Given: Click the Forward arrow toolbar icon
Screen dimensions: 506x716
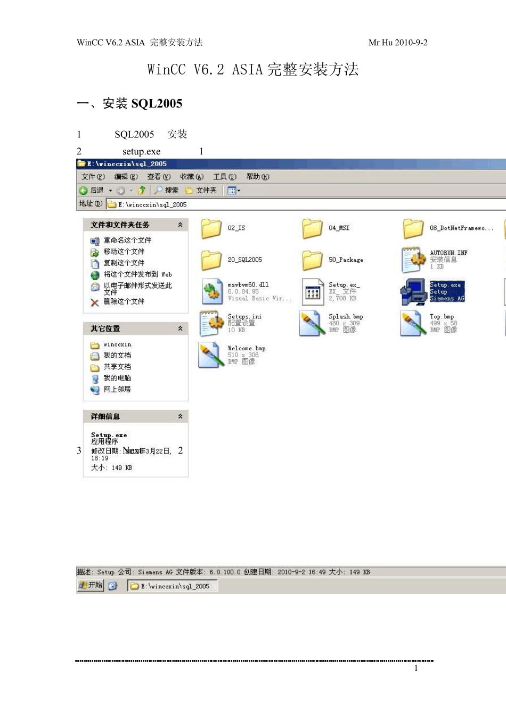Looking at the screenshot, I should click(x=120, y=191).
